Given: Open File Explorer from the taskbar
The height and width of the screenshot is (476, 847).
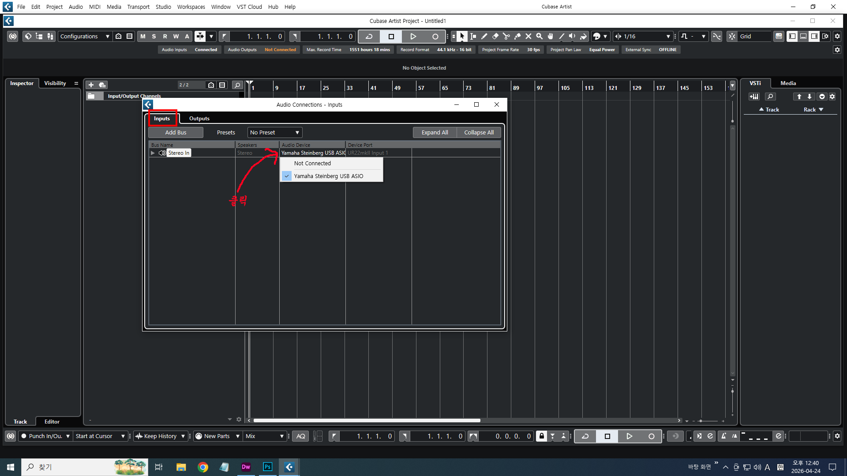Looking at the screenshot, I should [181, 467].
